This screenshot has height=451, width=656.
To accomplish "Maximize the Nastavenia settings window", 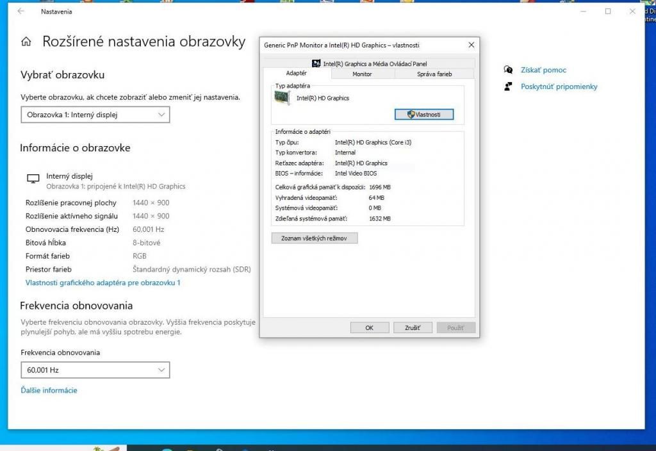I will (x=607, y=12).
